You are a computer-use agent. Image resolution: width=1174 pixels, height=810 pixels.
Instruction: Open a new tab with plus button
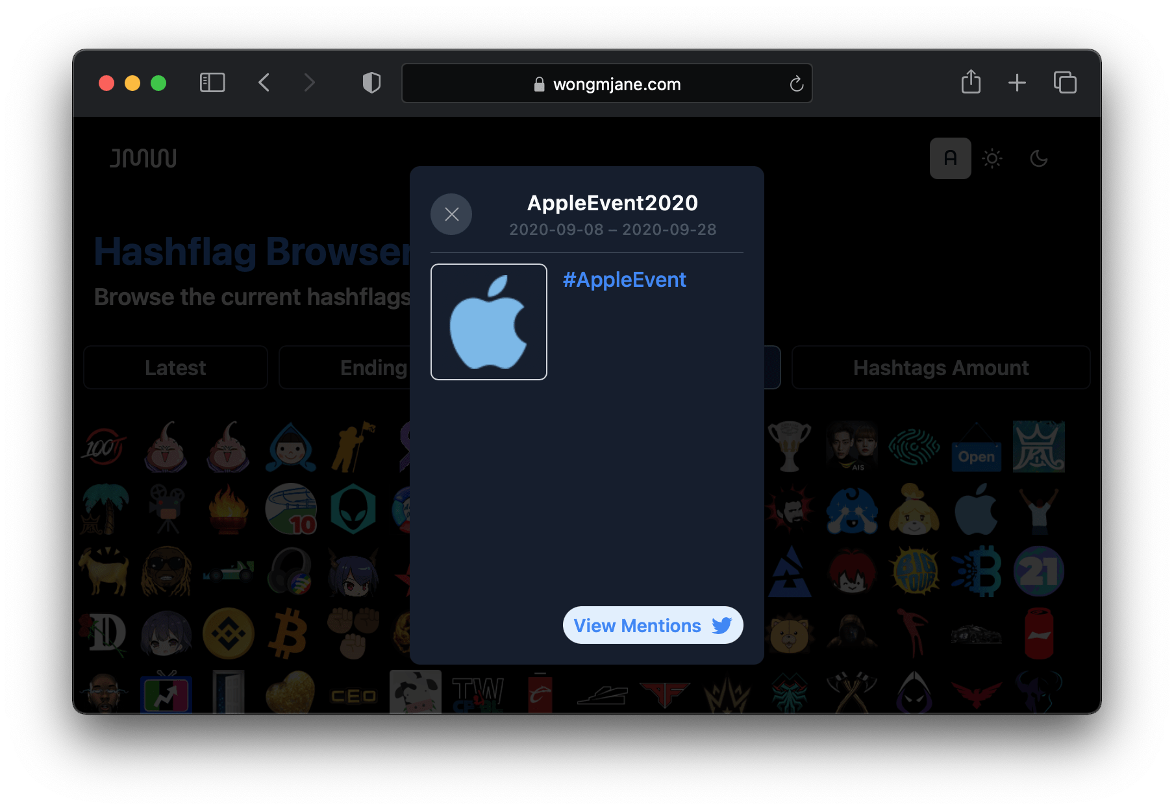tap(1017, 83)
